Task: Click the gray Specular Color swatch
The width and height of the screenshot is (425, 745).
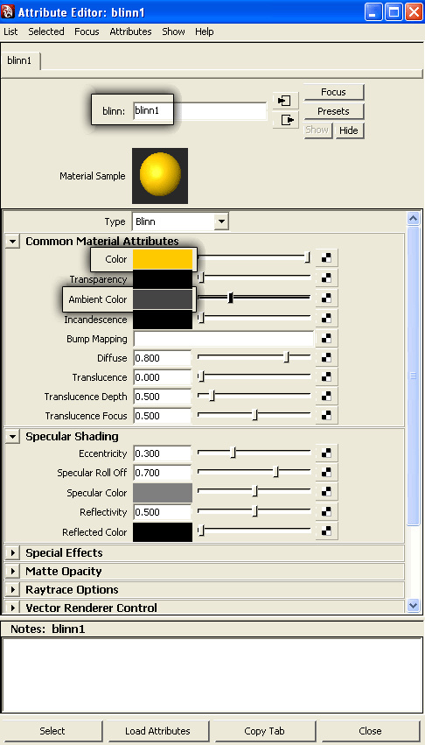Action: 163,493
